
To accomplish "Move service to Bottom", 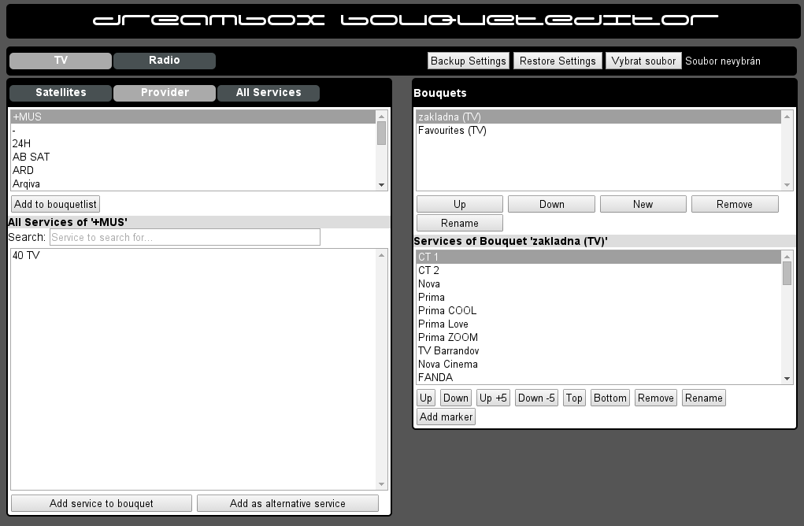I will [610, 398].
